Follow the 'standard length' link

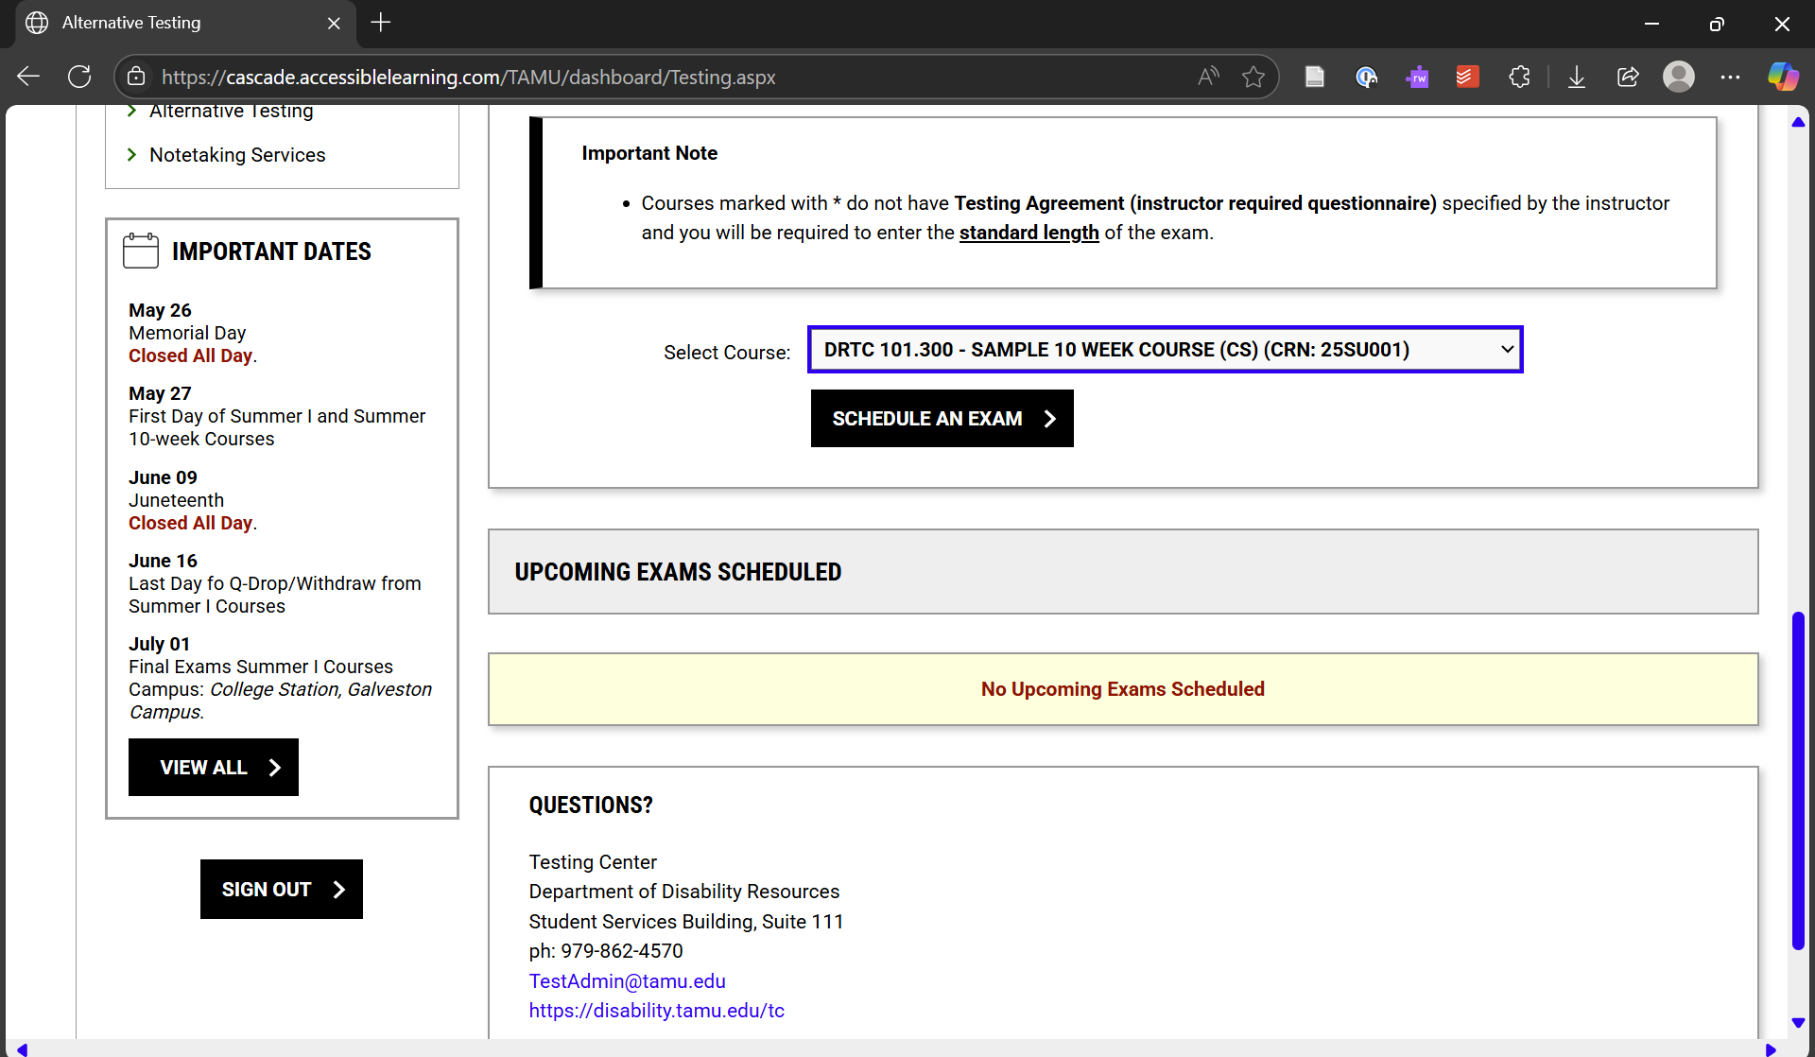click(1028, 233)
